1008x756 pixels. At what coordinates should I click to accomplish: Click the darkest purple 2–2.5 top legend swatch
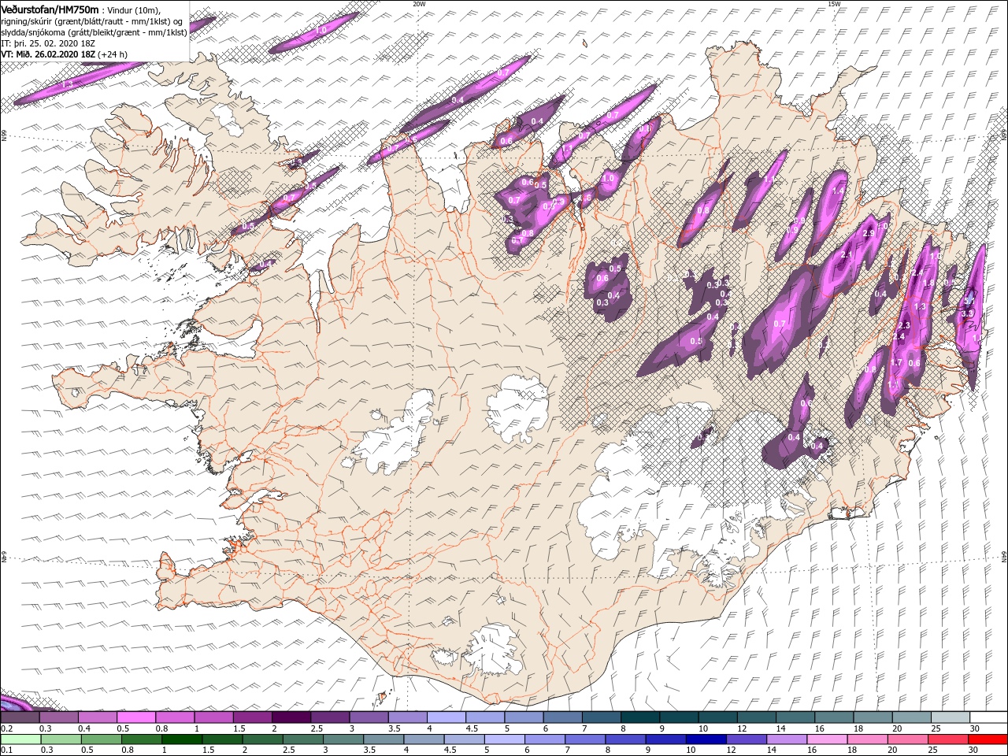[x=291, y=717]
